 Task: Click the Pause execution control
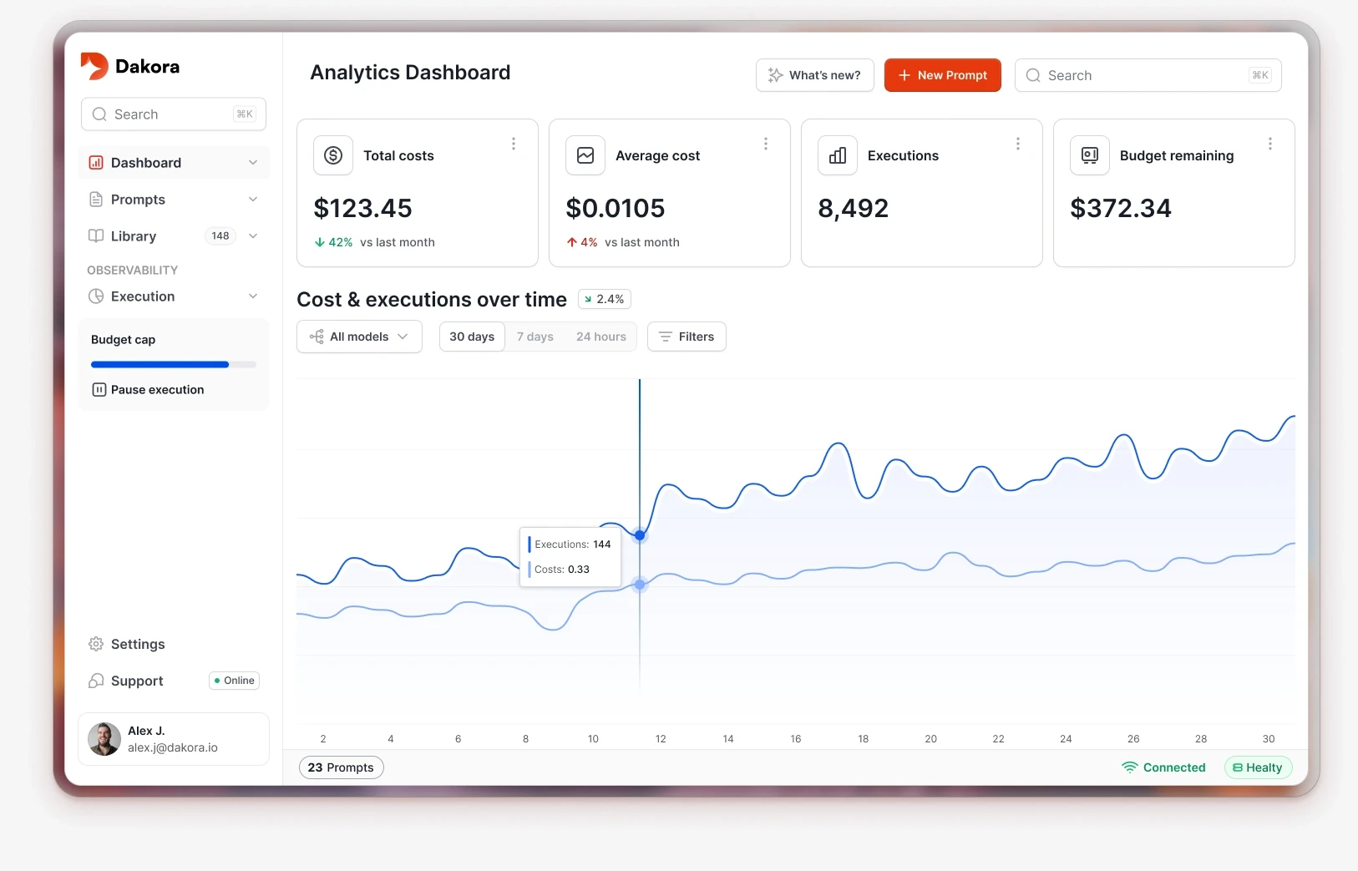coord(148,389)
